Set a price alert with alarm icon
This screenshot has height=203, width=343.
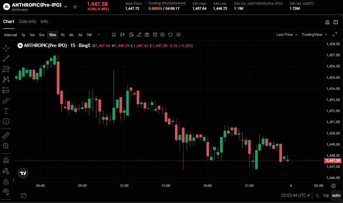[155, 35]
